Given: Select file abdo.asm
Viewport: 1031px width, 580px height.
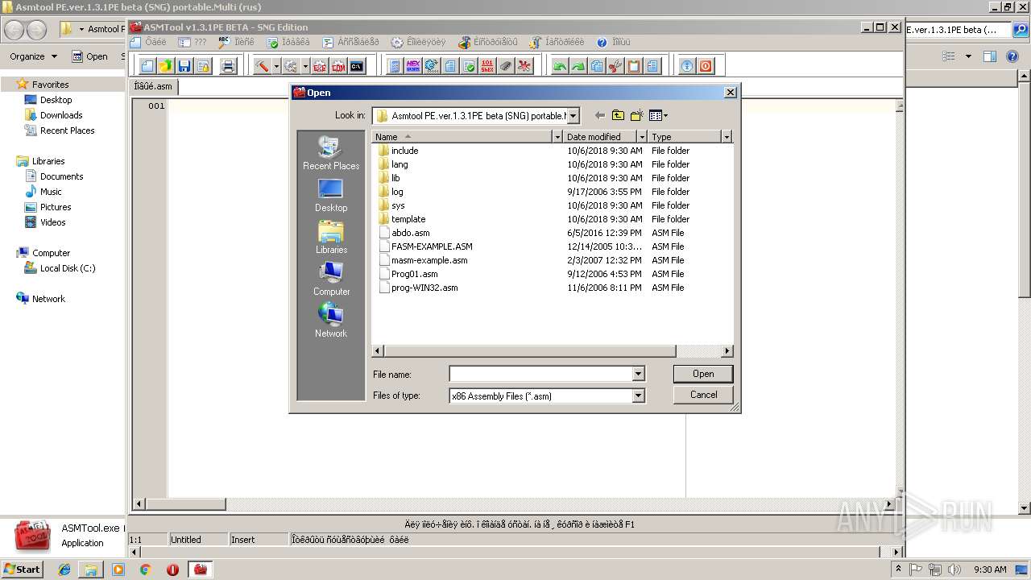Looking at the screenshot, I should click(404, 233).
